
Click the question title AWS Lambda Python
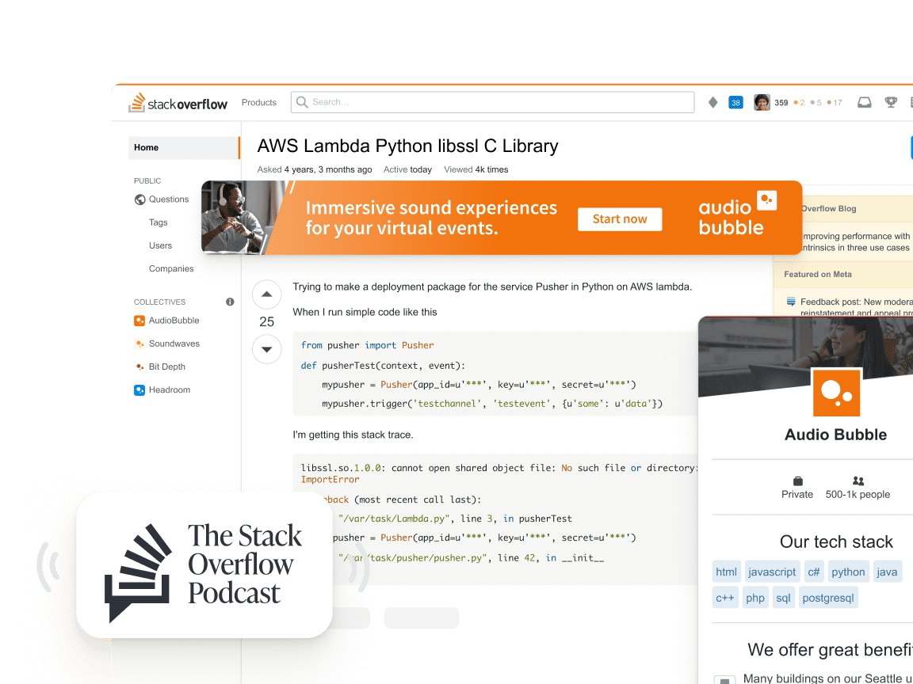pos(407,146)
